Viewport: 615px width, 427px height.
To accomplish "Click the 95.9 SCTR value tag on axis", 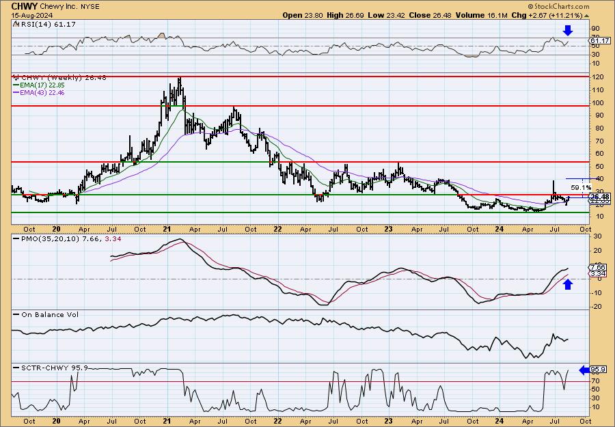I will click(x=600, y=370).
